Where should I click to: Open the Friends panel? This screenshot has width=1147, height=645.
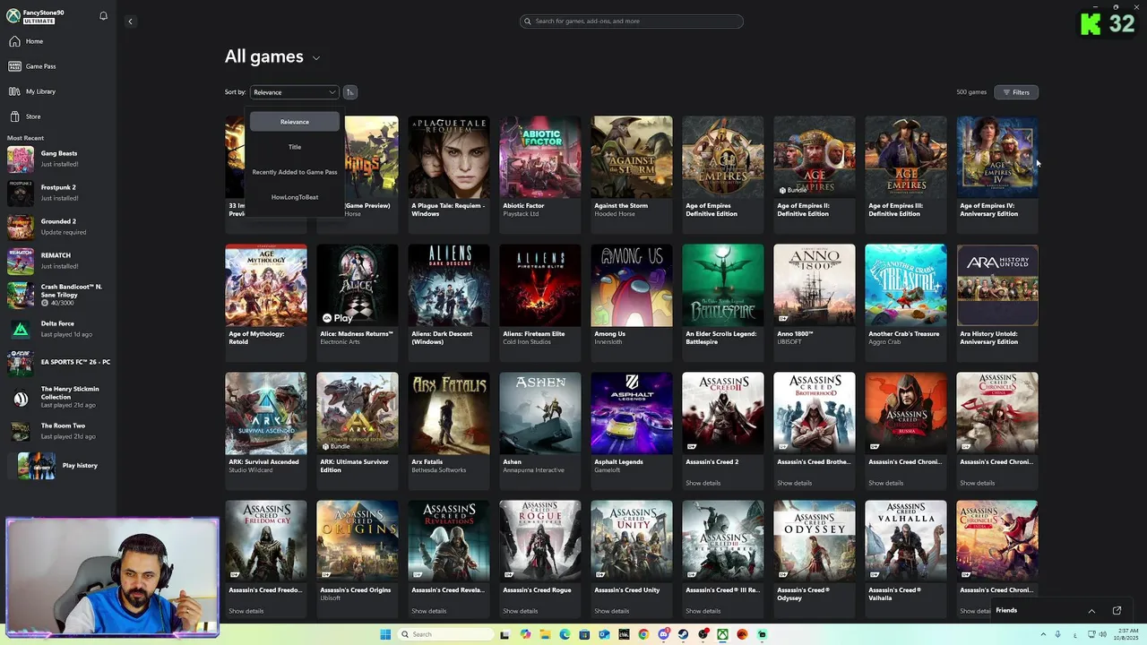point(1006,611)
